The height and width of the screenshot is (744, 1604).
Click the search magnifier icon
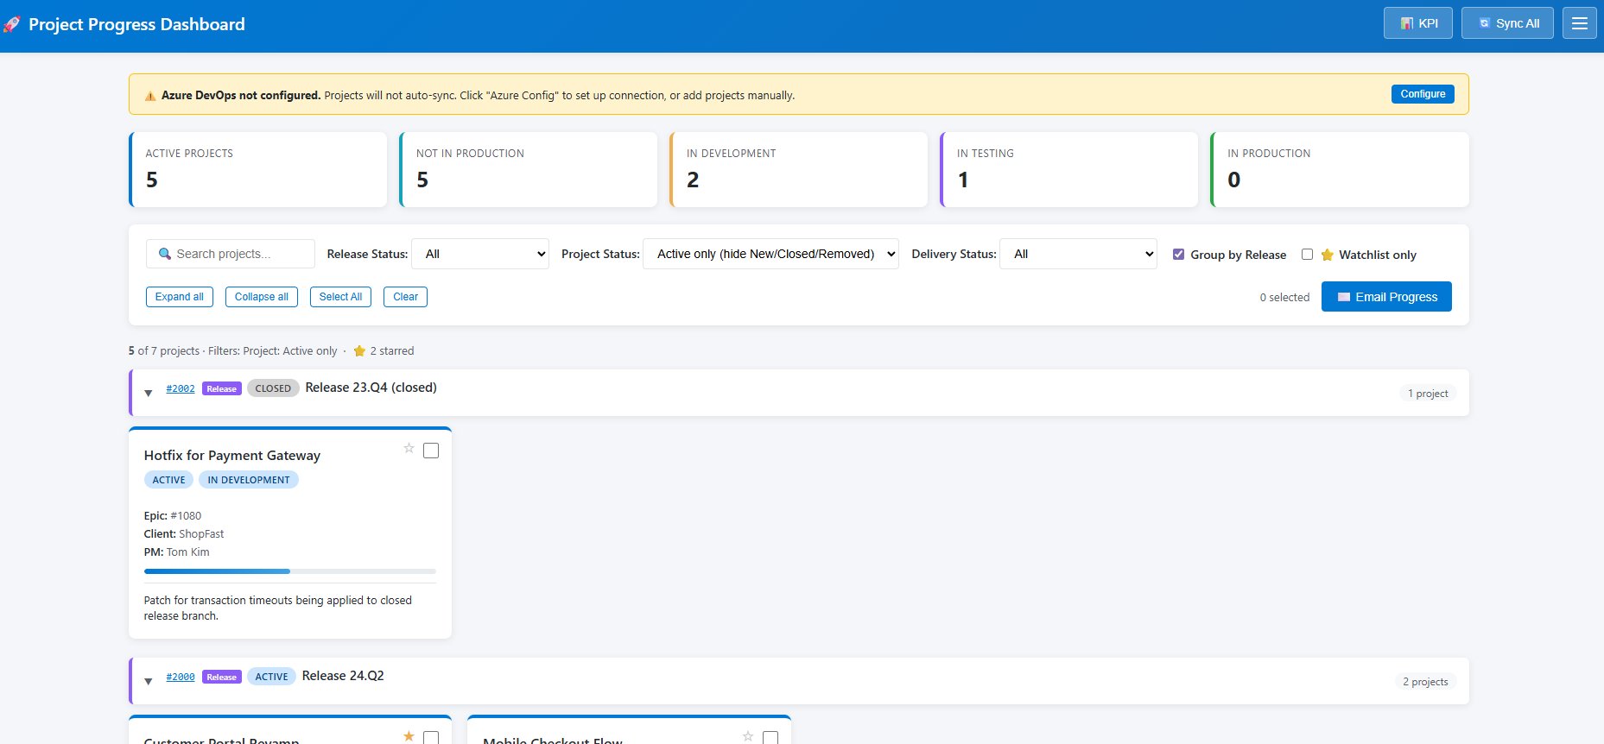pyautogui.click(x=165, y=254)
